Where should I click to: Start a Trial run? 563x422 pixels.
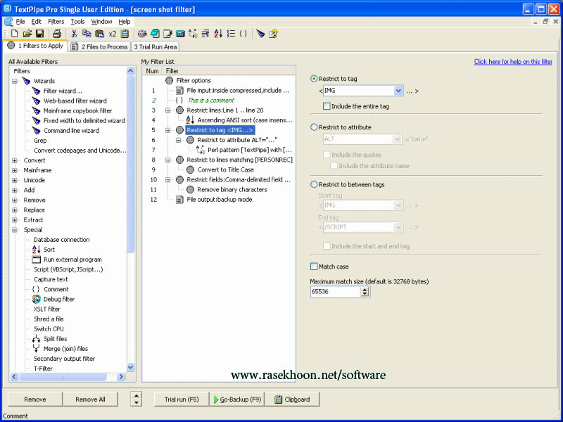click(x=181, y=398)
